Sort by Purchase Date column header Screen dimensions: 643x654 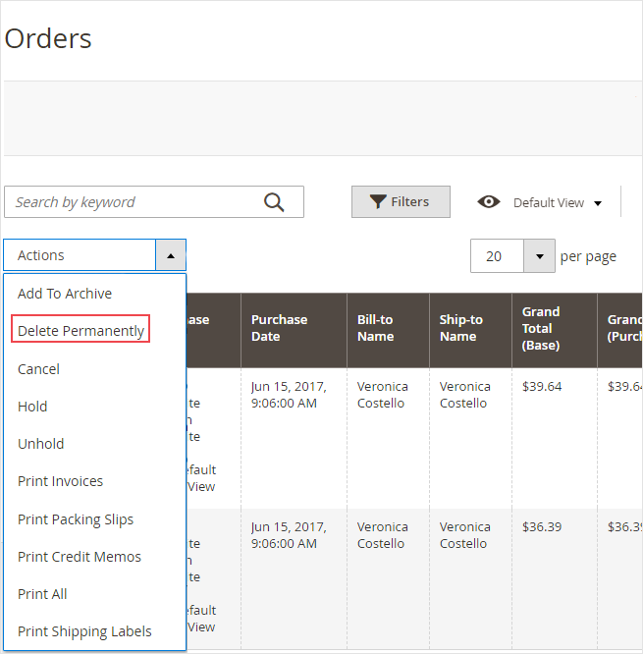pyautogui.click(x=279, y=328)
